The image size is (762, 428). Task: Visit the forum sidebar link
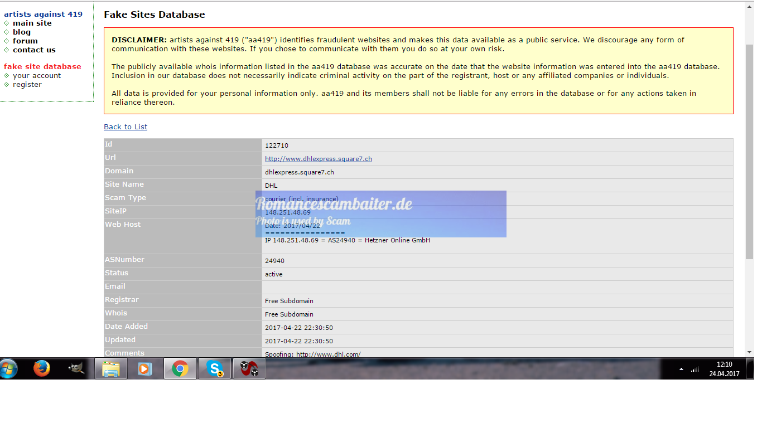25,41
